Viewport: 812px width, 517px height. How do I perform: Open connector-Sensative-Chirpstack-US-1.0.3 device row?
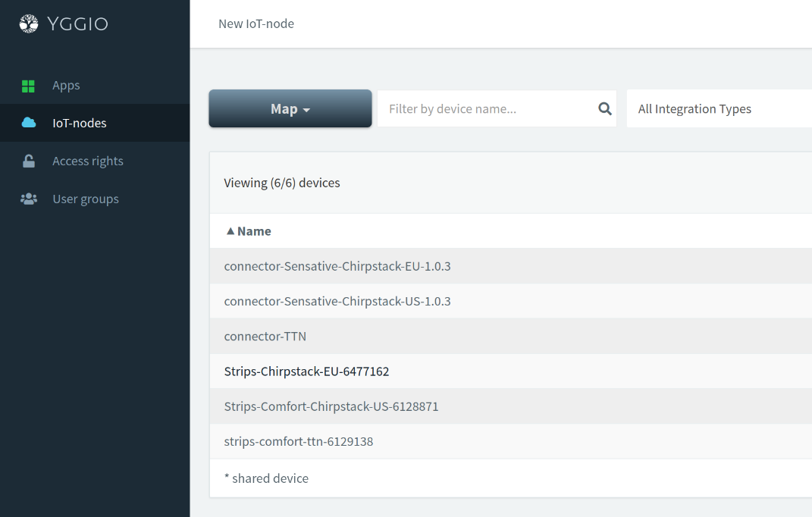tap(337, 301)
